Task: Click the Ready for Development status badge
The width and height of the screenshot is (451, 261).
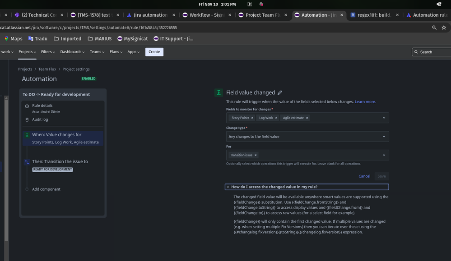Action: (52, 169)
